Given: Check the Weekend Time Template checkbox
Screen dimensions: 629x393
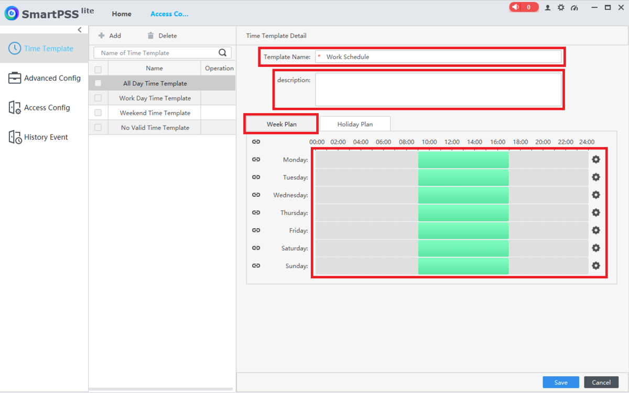Looking at the screenshot, I should [x=98, y=113].
